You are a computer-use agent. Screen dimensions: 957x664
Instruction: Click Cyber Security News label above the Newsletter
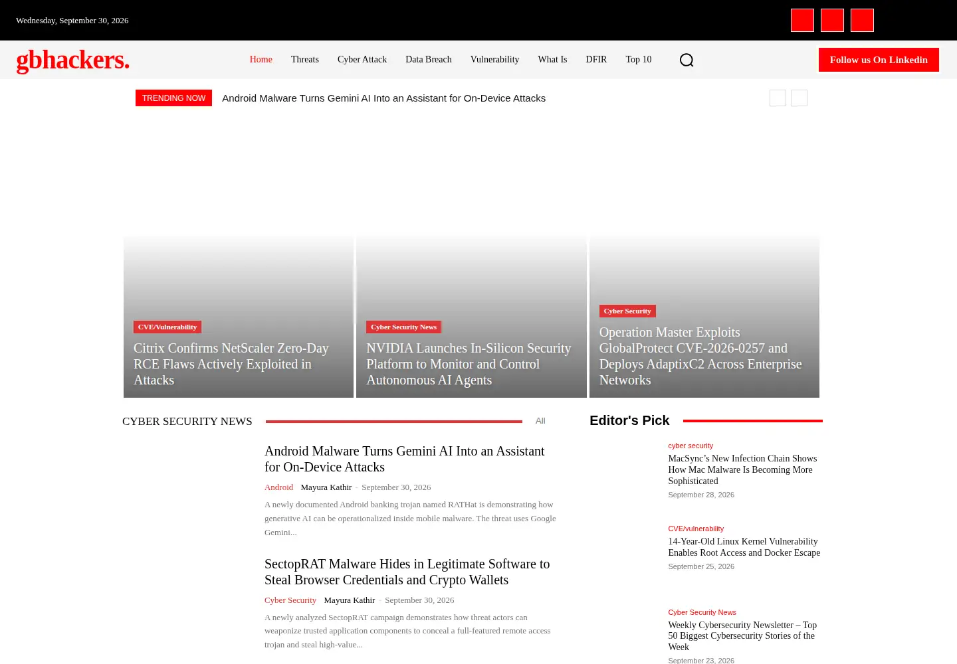(702, 612)
